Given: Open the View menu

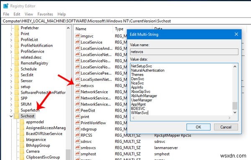Looking at the screenshot, I should [29, 14].
